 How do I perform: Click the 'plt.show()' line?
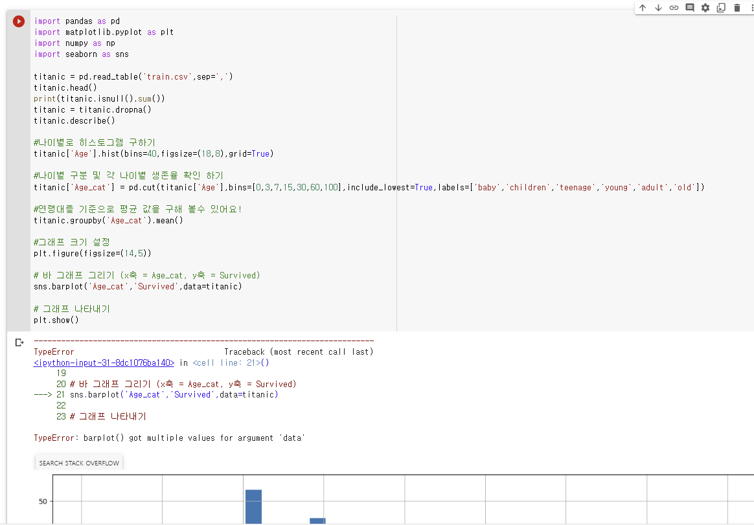56,320
